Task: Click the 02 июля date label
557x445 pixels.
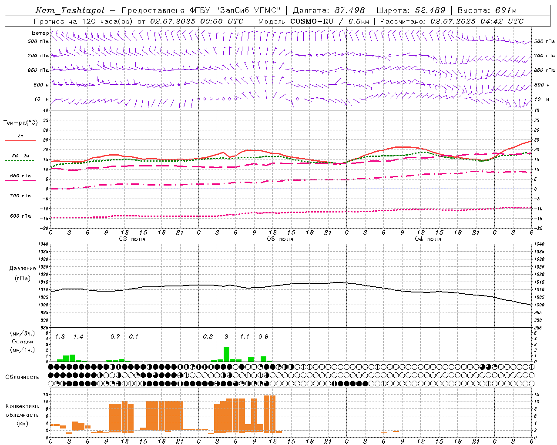Action: coord(132,239)
